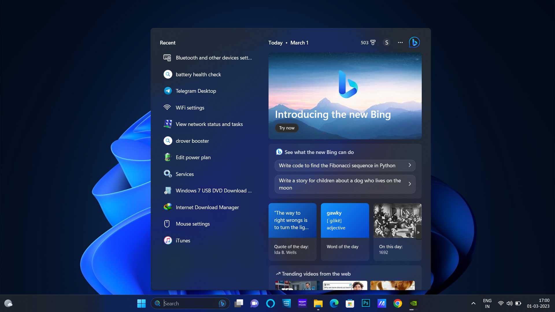Image resolution: width=555 pixels, height=312 pixels.
Task: Open WiFi settings entry
Action: tap(208, 108)
